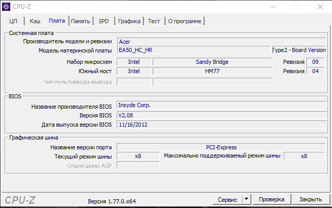Click the Максимально поддерживаемый режим шины label
332x208 pixels.
tap(222, 155)
